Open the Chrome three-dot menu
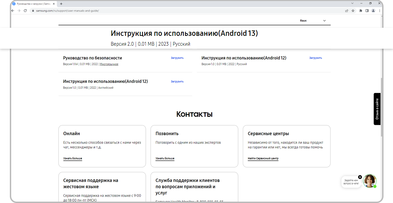Screen dimensions: 393x203 coord(379,10)
